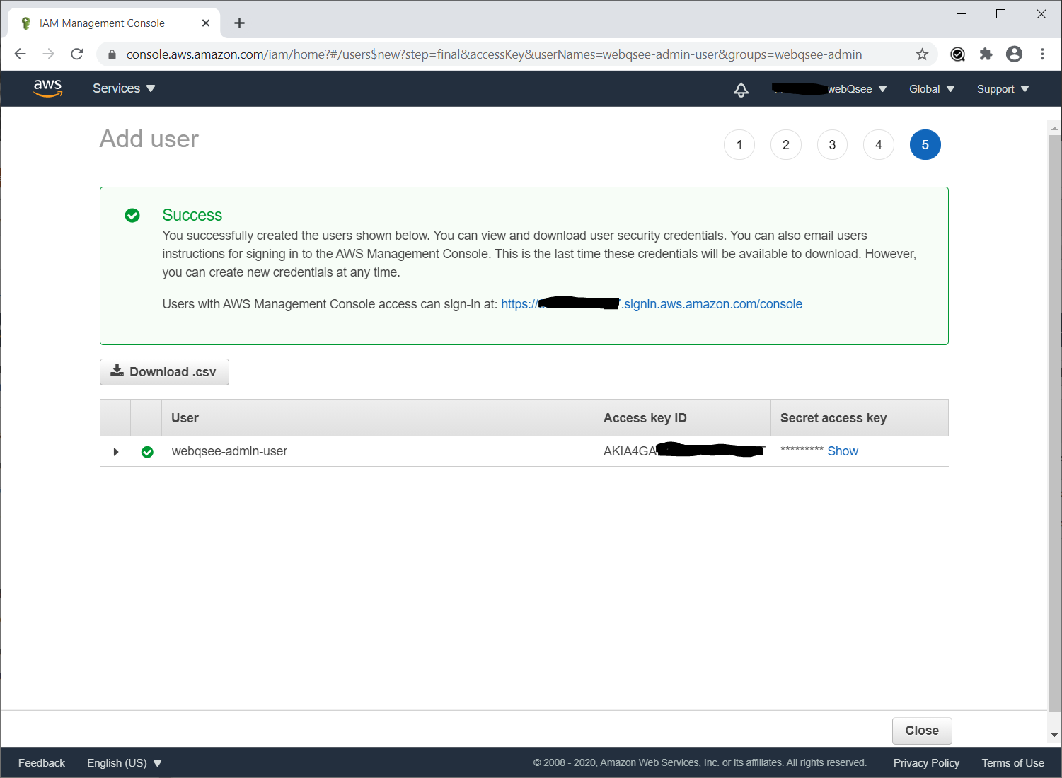Click the Secret access key column header

860,418
